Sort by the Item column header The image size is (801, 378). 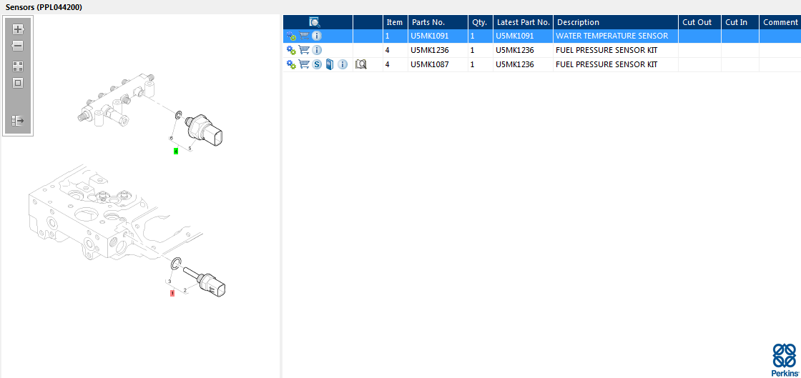[x=395, y=22]
